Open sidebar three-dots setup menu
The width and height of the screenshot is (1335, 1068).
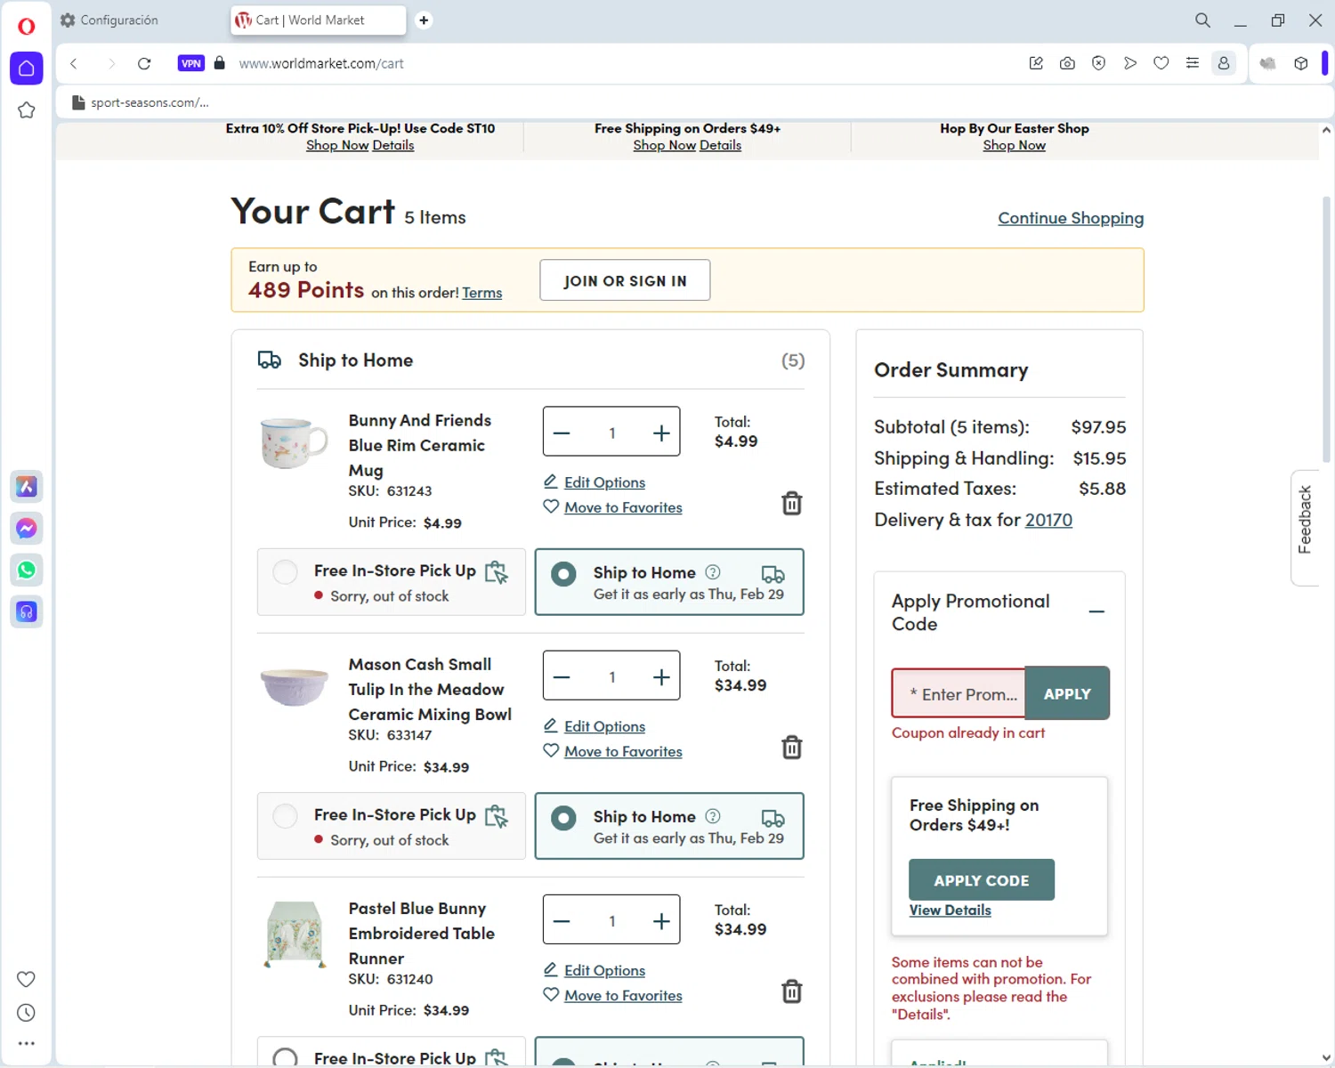(27, 1043)
